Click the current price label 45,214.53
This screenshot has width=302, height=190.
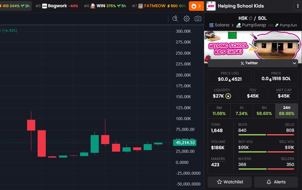(185, 143)
